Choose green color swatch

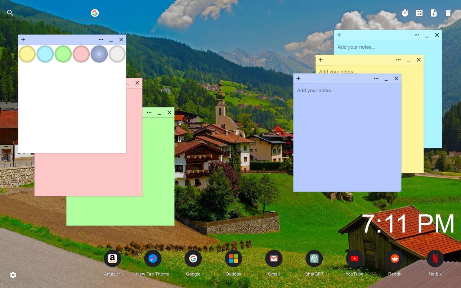[63, 54]
